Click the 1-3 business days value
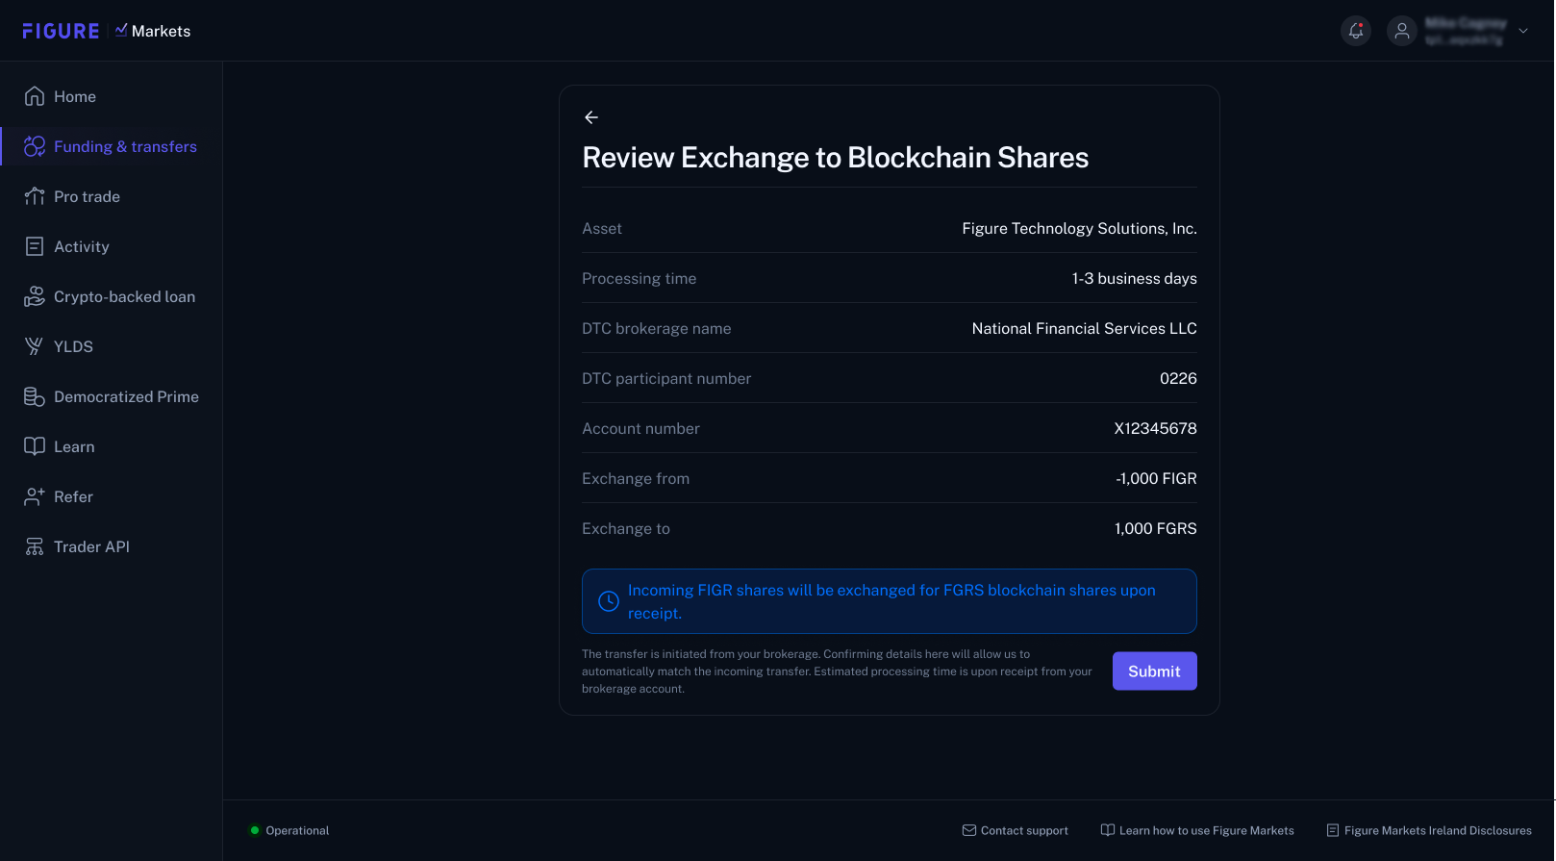Screen dimensions: 1556x861 tap(1134, 278)
